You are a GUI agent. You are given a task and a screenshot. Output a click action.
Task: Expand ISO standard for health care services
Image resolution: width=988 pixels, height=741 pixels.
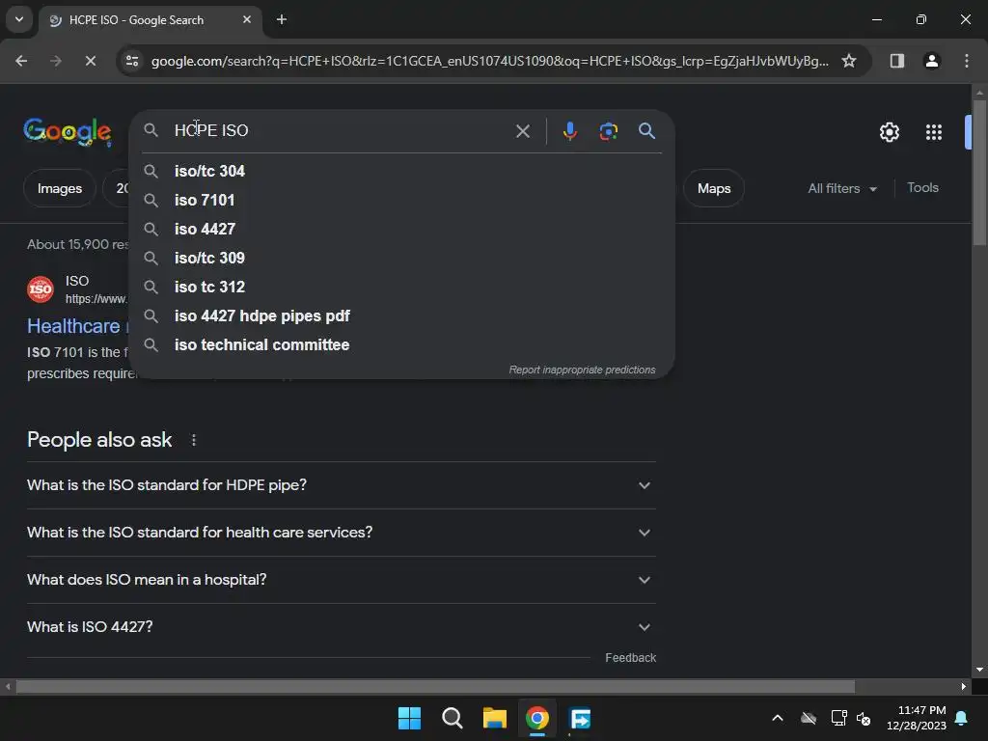(x=341, y=533)
